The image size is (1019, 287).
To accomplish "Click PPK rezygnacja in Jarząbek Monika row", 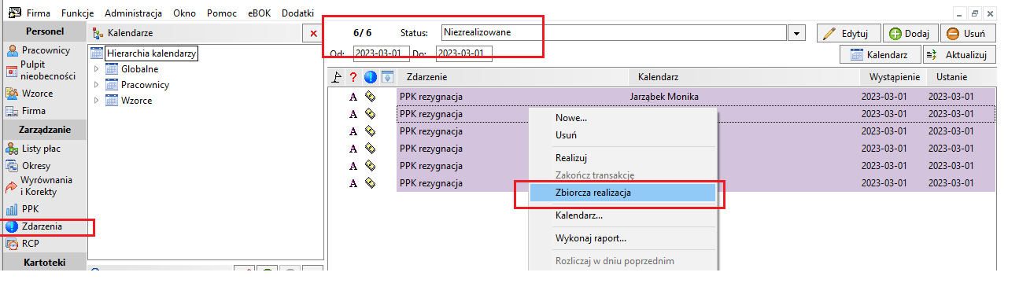I will click(431, 97).
